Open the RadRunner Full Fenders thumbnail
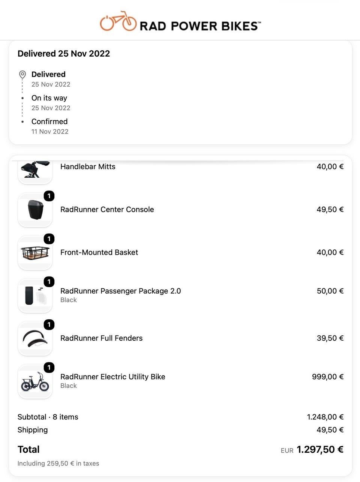This screenshot has height=482, width=360. tap(35, 338)
